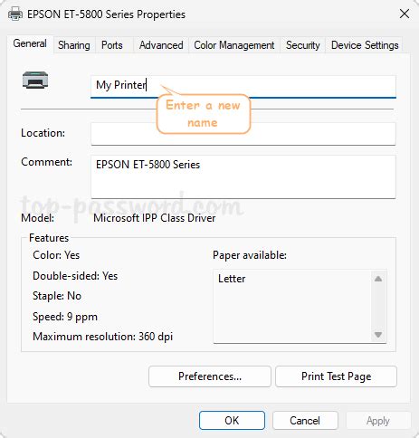Go to the Advanced tab
The width and height of the screenshot is (419, 438).
(x=161, y=45)
